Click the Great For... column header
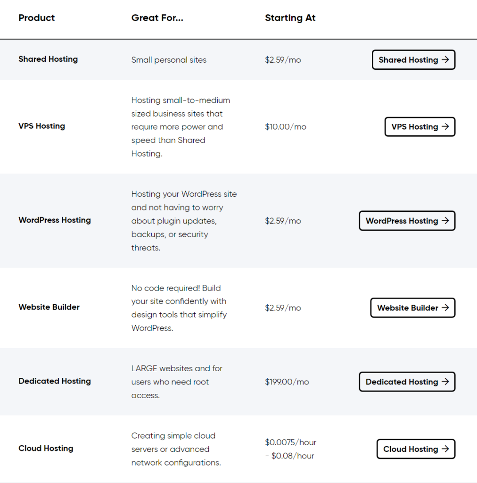 157,18
